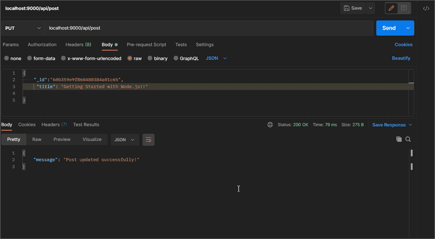The height and width of the screenshot is (239, 435).
Task: Click the floppy disk Save icon
Action: tap(346, 8)
